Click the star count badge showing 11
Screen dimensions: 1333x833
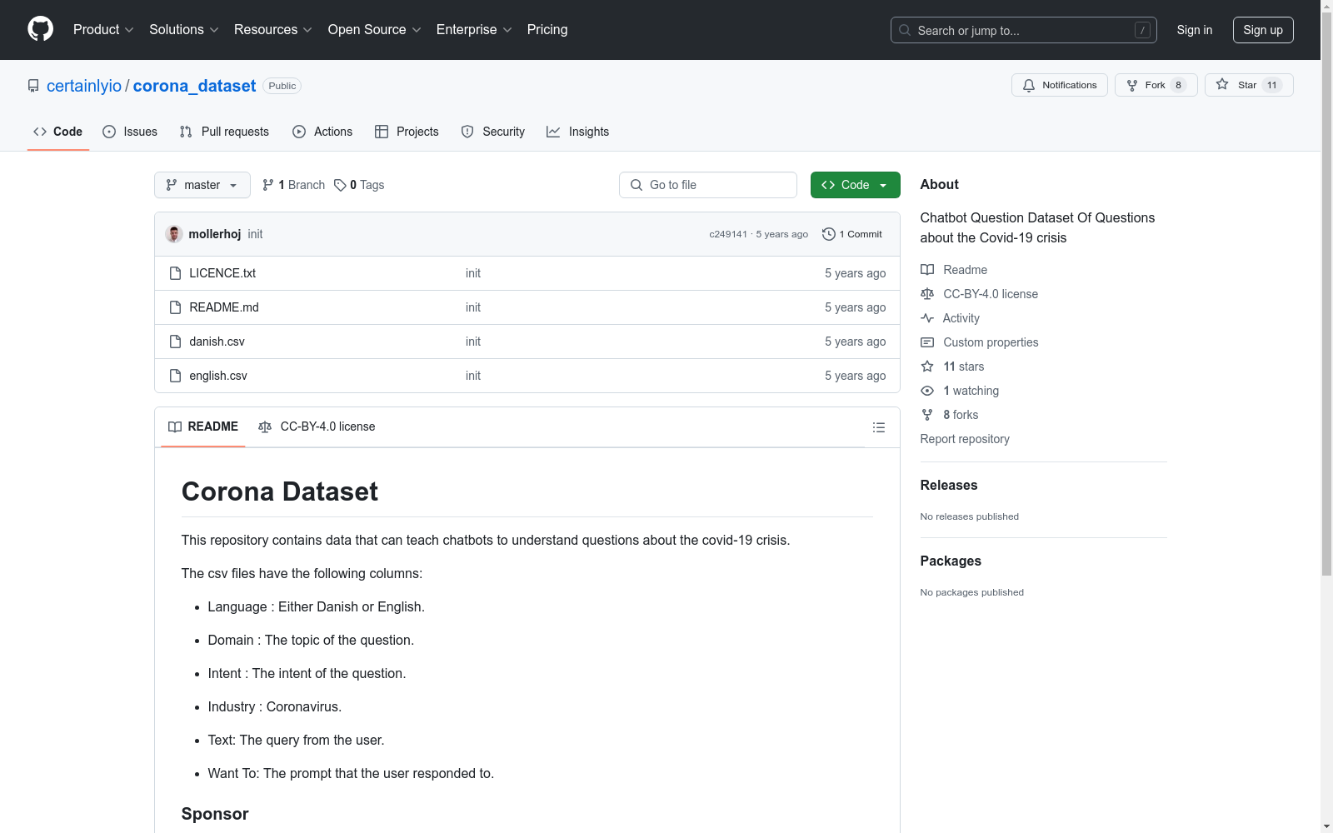[x=1272, y=85]
